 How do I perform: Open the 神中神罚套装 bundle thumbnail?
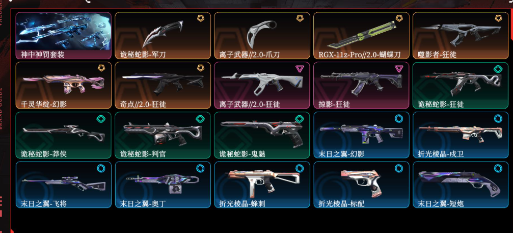[x=64, y=36]
